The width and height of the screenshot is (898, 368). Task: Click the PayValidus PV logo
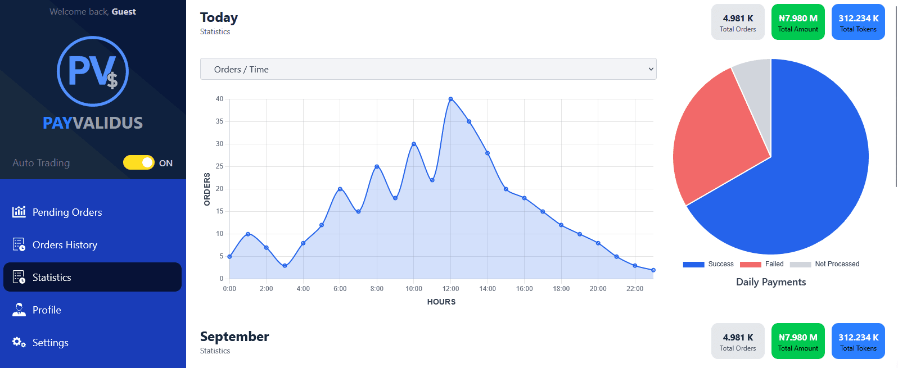[93, 71]
